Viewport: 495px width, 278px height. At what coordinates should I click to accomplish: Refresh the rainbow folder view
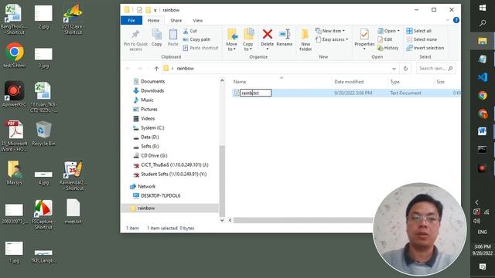tap(405, 69)
